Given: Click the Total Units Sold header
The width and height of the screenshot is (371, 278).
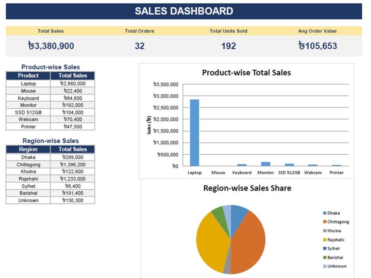Looking at the screenshot, I should [228, 31].
